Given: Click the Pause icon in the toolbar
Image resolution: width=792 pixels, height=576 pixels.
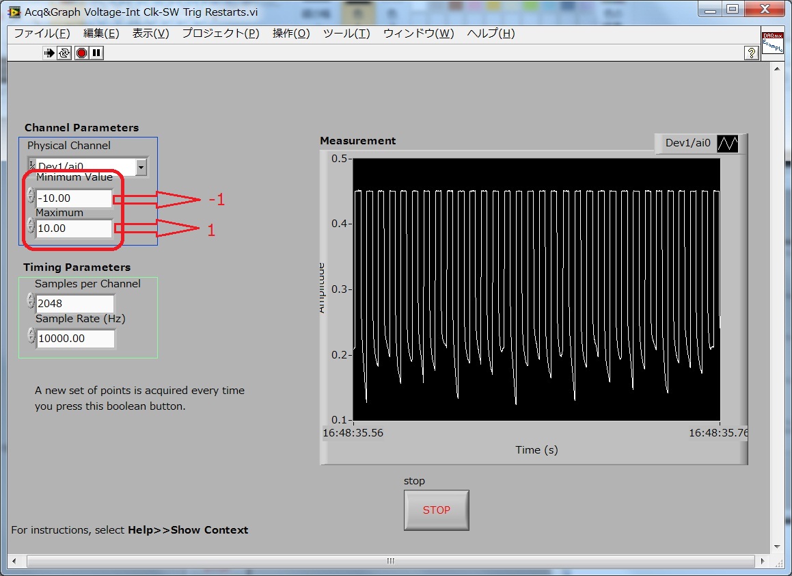Looking at the screenshot, I should click(x=96, y=53).
